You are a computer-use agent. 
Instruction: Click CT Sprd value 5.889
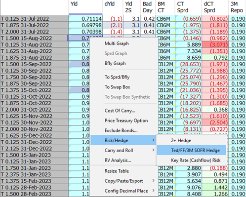coord(188,44)
